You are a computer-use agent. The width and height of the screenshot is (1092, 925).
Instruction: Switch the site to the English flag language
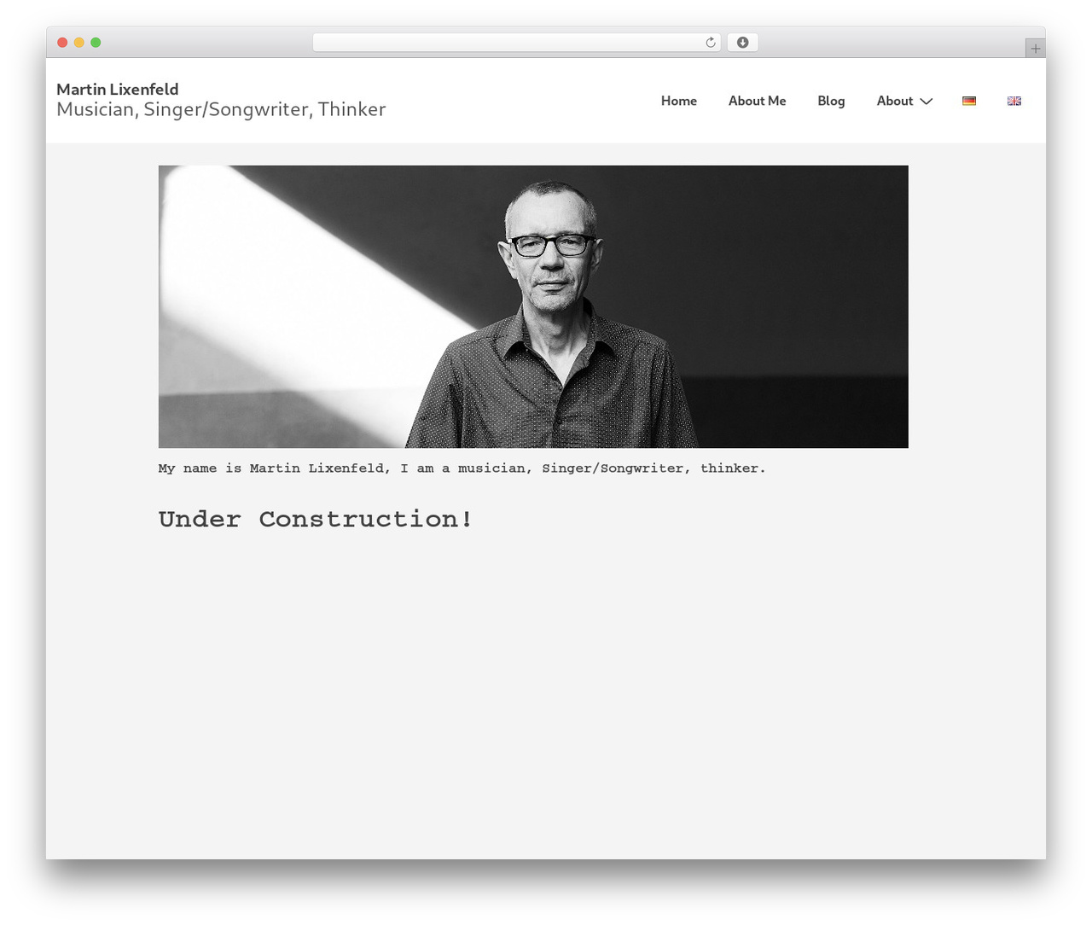click(x=1014, y=101)
